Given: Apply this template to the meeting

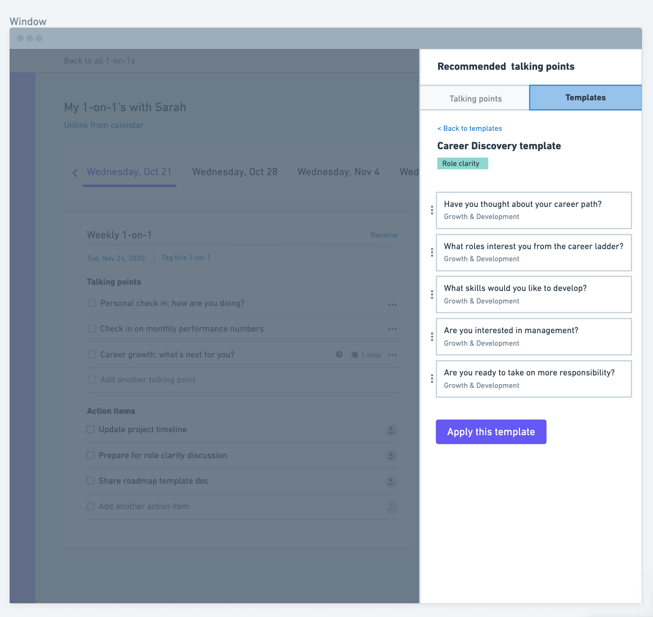Looking at the screenshot, I should pos(491,431).
